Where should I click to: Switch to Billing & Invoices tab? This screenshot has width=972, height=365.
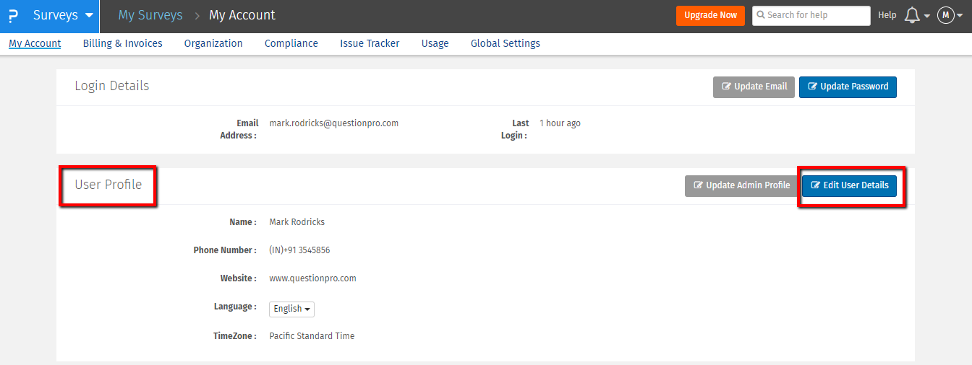click(123, 43)
